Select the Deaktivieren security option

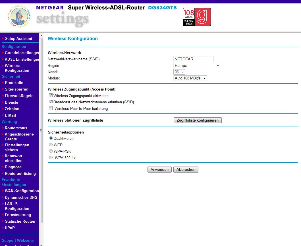coord(51,138)
